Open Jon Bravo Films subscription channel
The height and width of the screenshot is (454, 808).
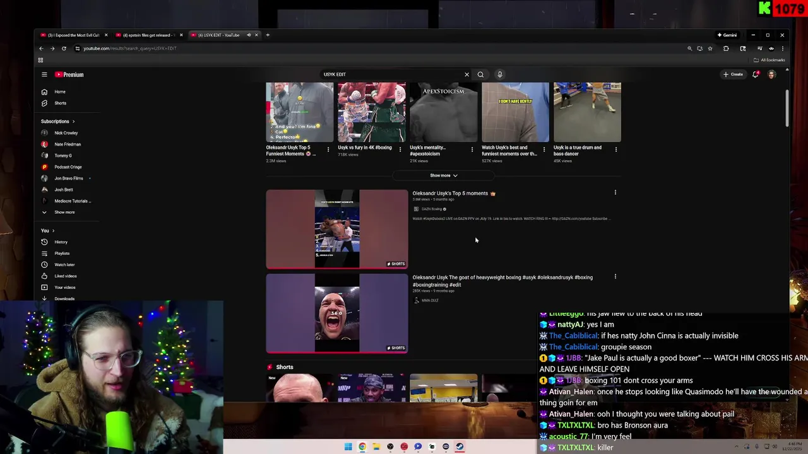[68, 178]
